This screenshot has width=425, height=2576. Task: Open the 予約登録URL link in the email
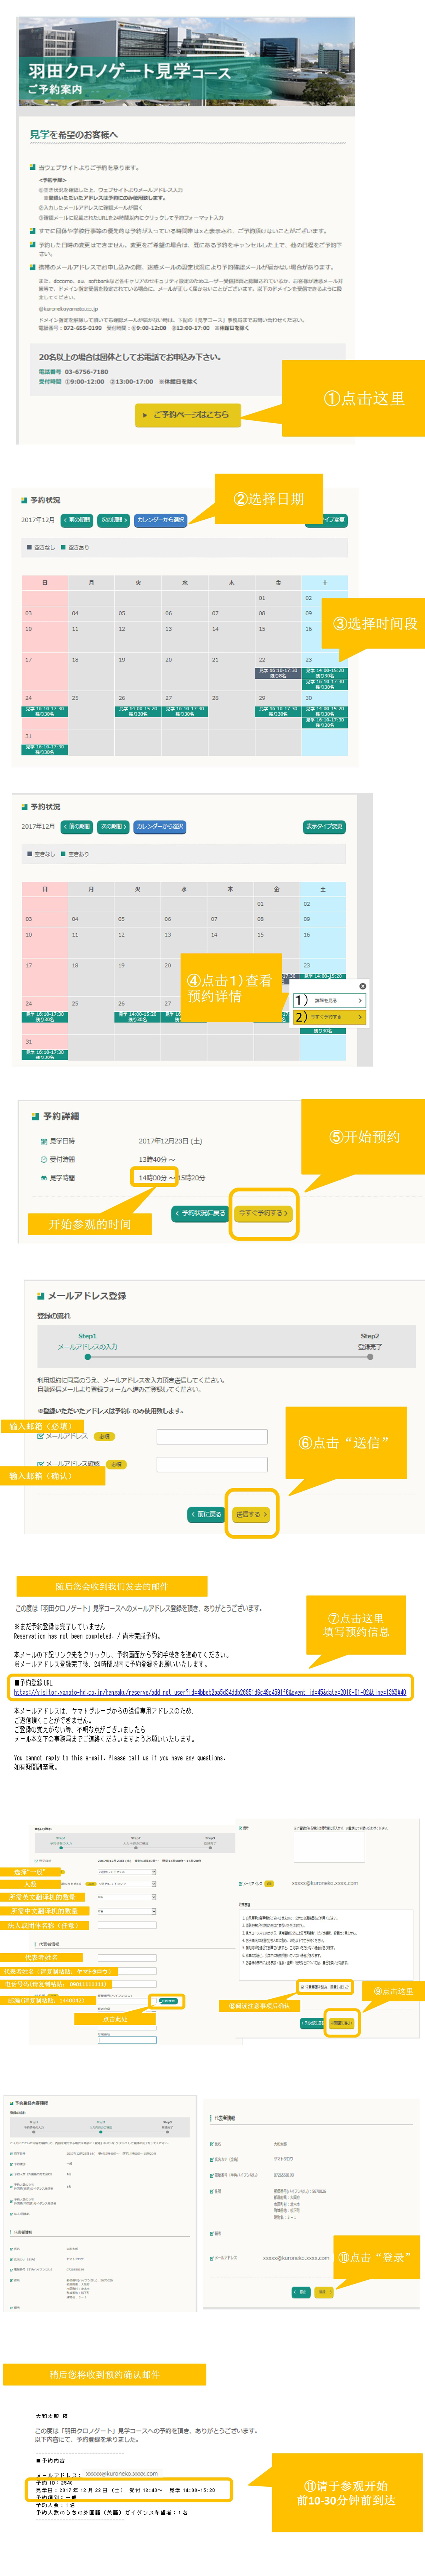(210, 1692)
